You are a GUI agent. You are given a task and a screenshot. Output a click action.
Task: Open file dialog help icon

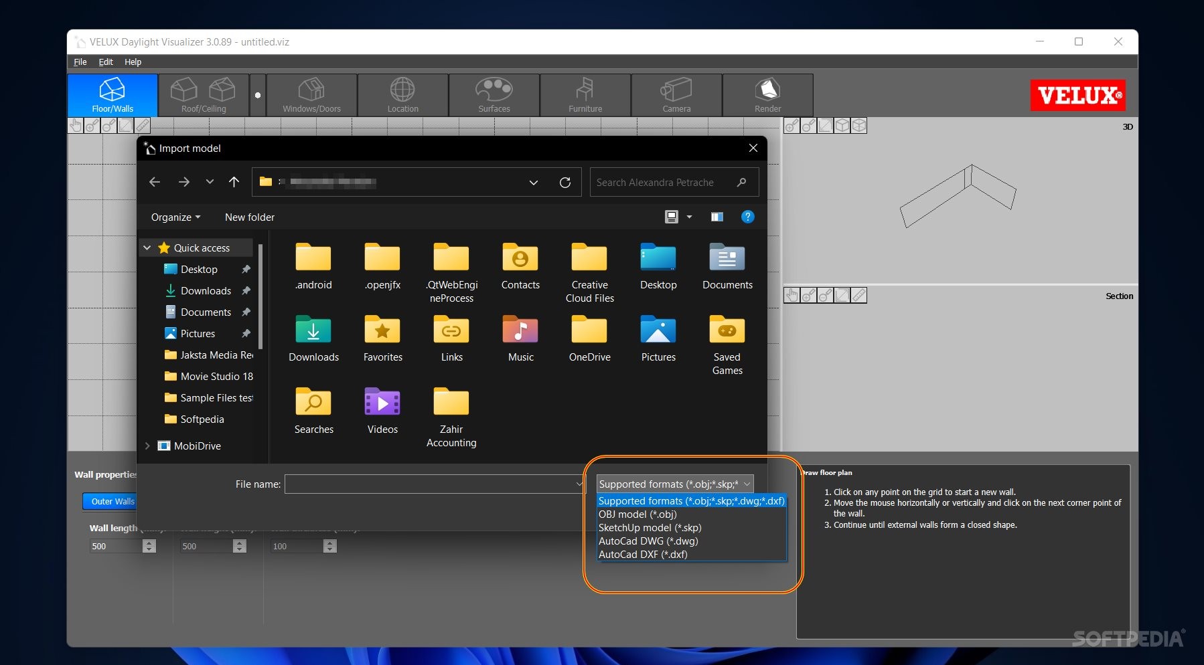(748, 217)
